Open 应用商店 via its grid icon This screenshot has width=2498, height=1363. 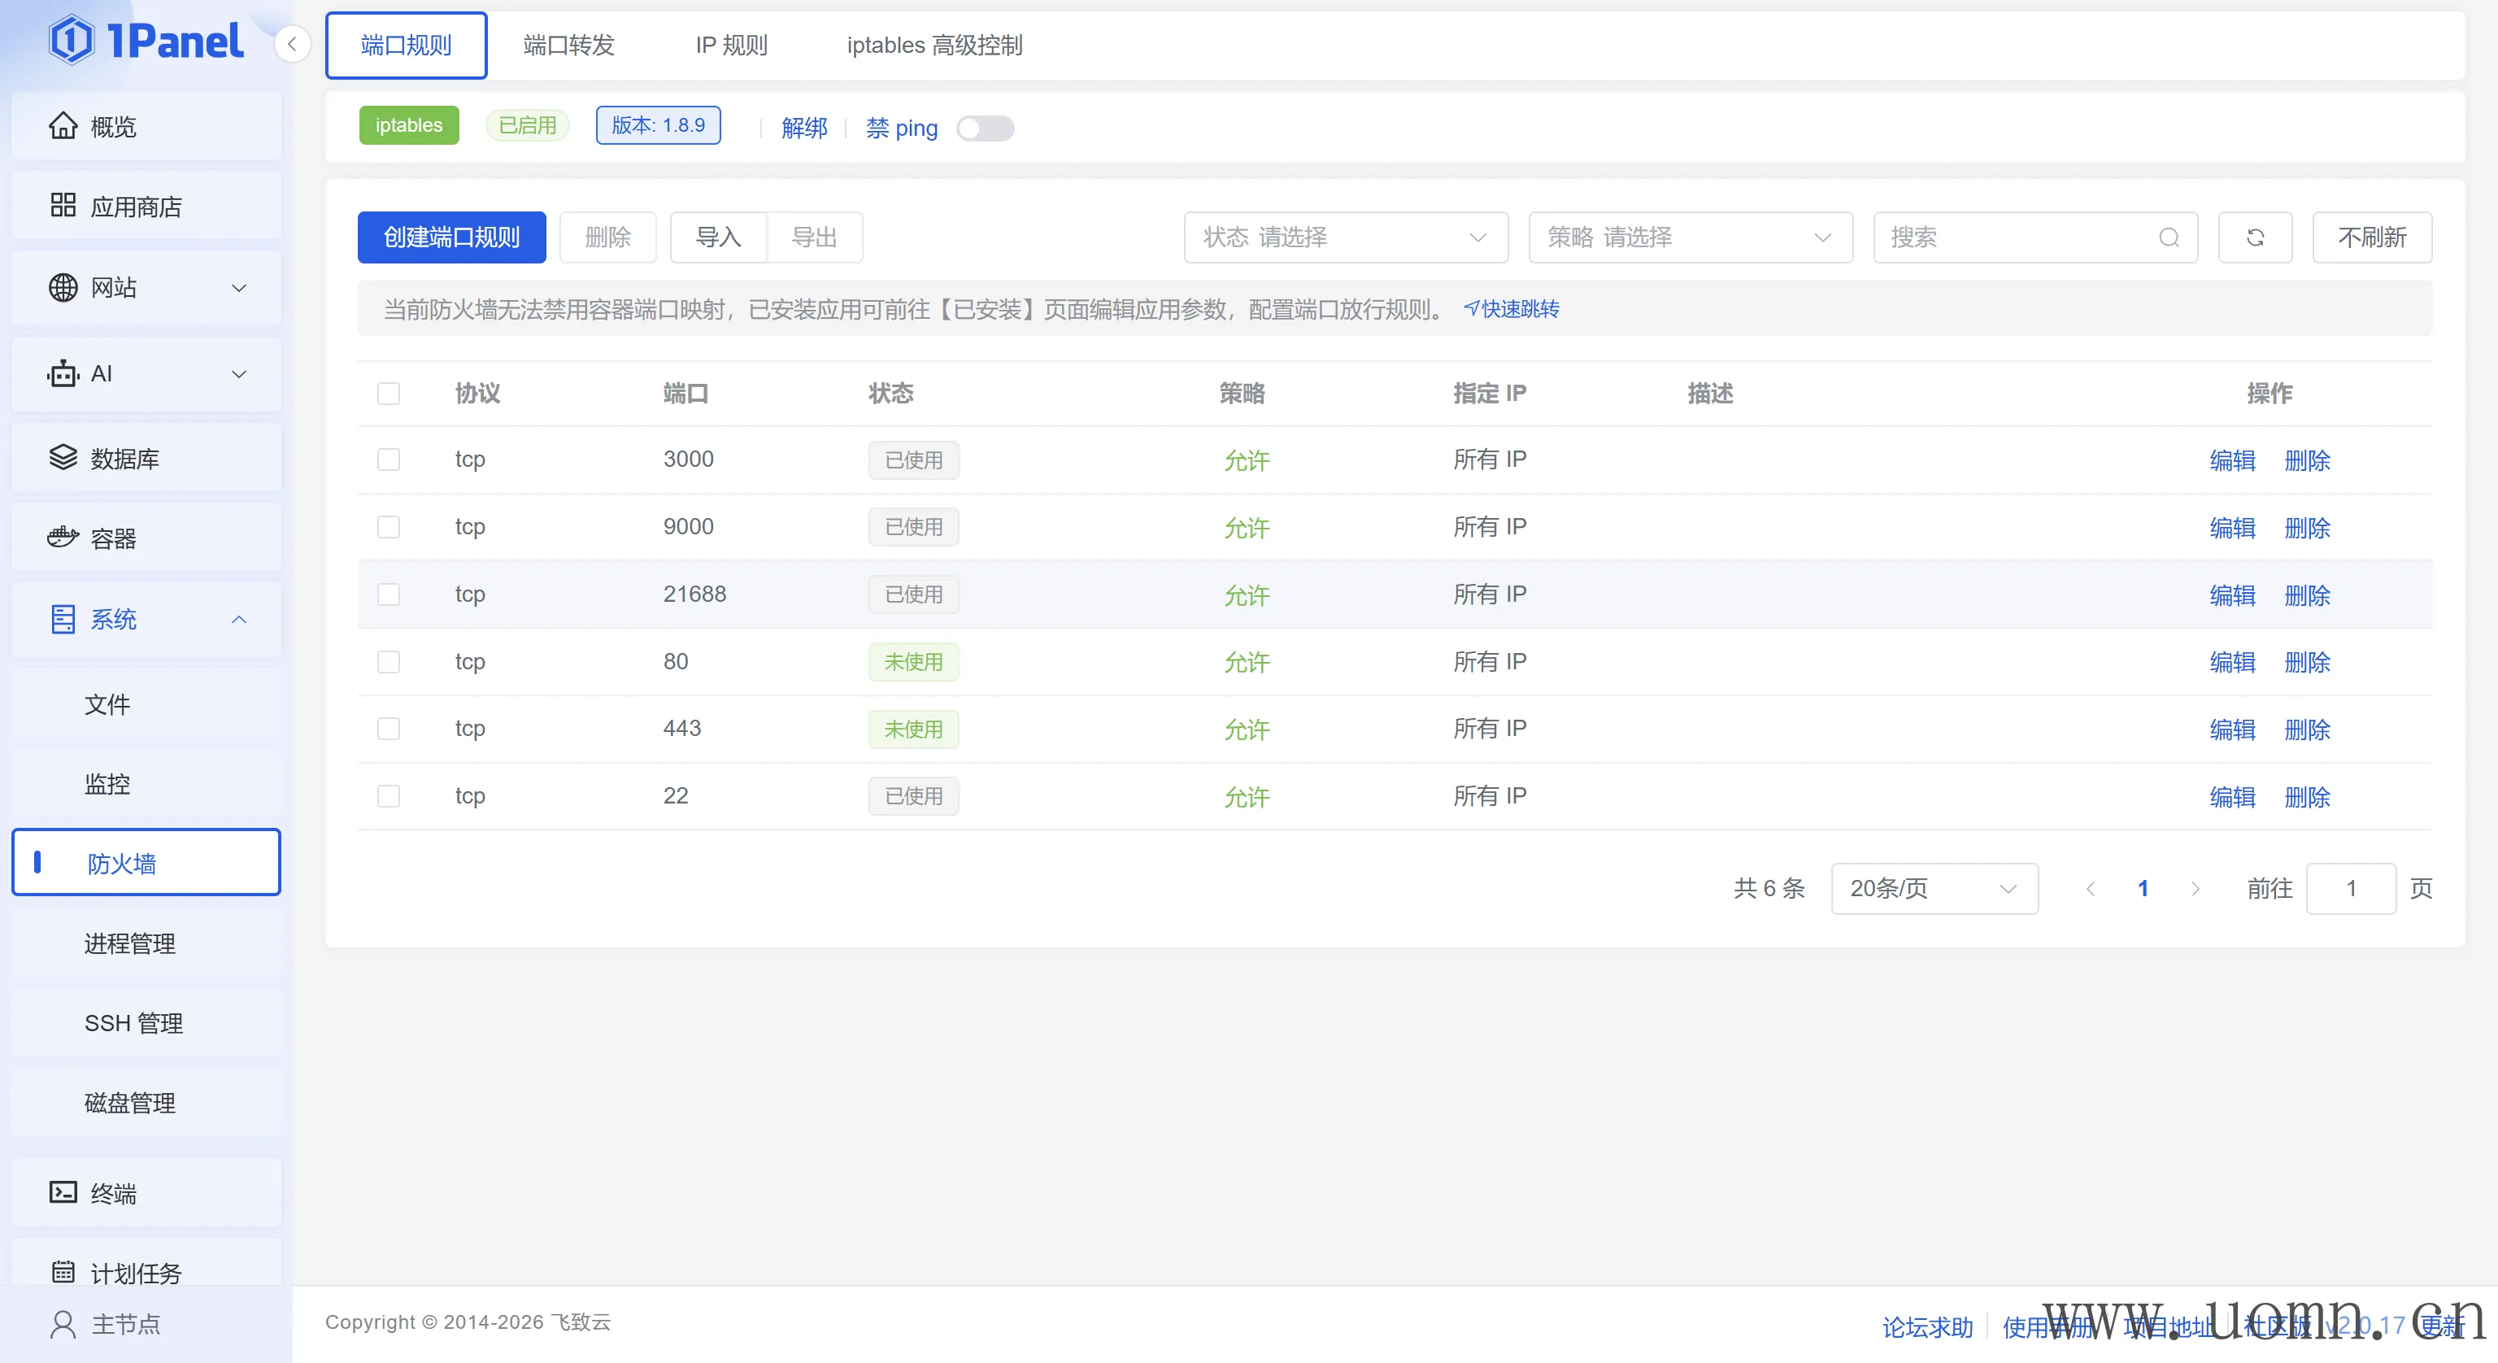(x=63, y=206)
